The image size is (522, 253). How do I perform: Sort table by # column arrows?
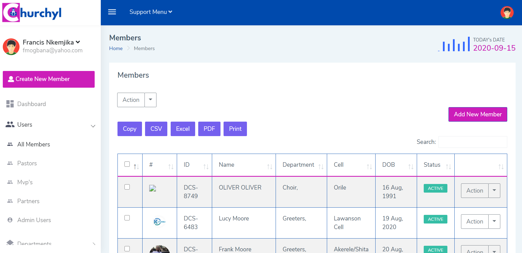(x=171, y=167)
